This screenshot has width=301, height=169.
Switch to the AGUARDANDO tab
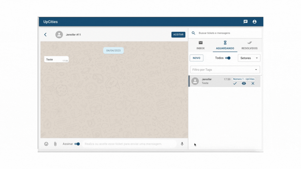point(225,45)
